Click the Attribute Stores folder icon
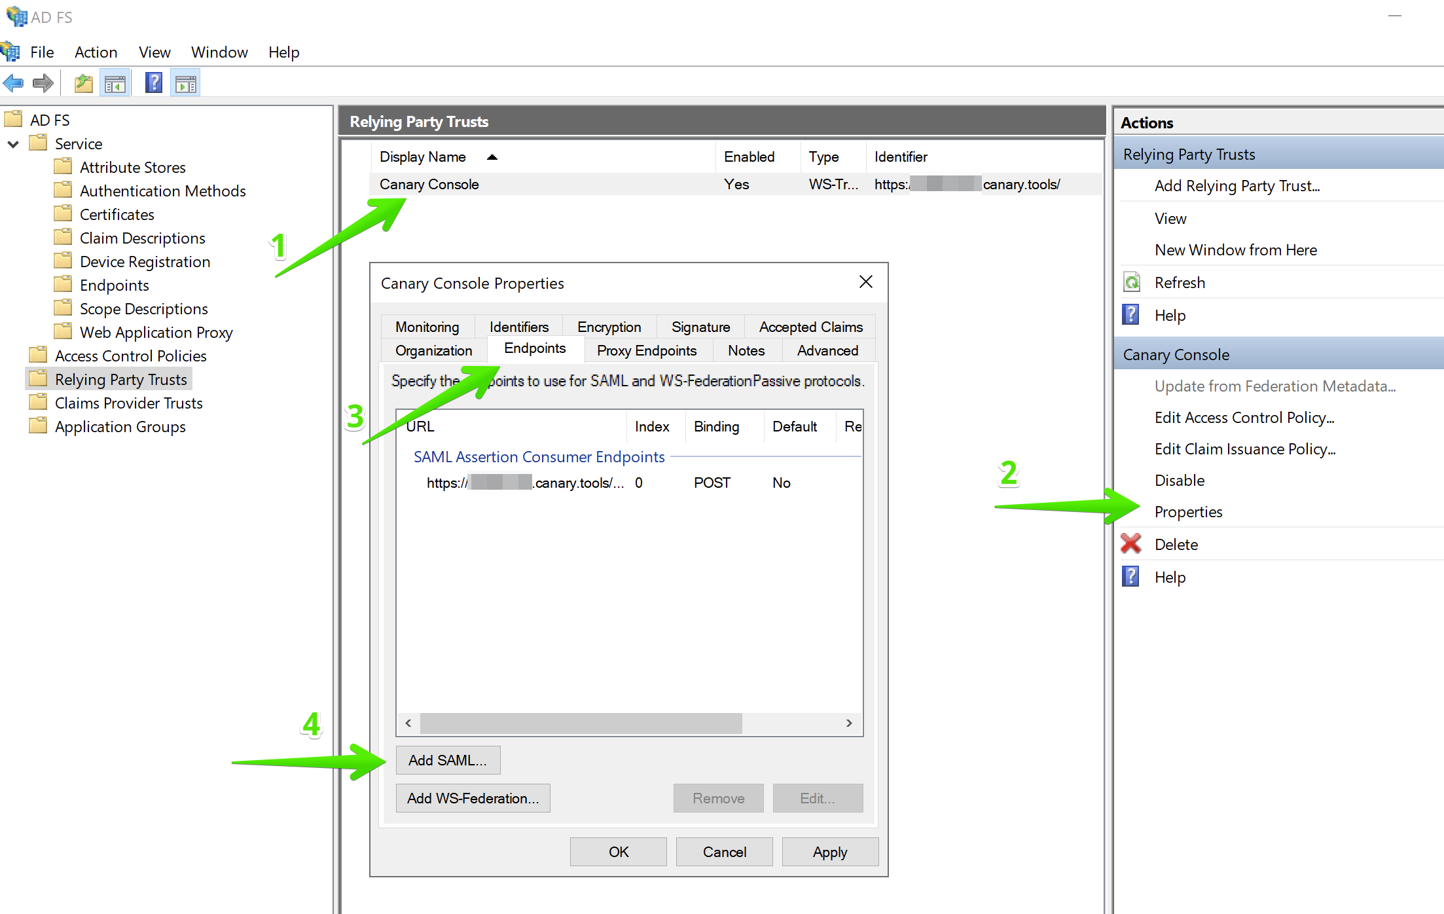Screen dimensions: 1444x914 coord(63,166)
